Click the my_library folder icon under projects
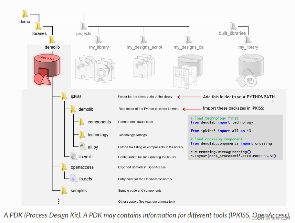This screenshot has width=295, height=223. click(x=98, y=40)
